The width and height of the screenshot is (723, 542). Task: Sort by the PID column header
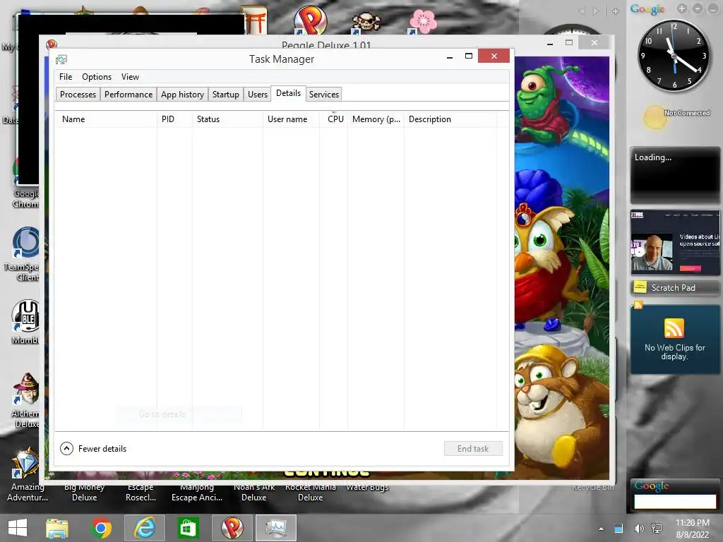[x=175, y=119]
